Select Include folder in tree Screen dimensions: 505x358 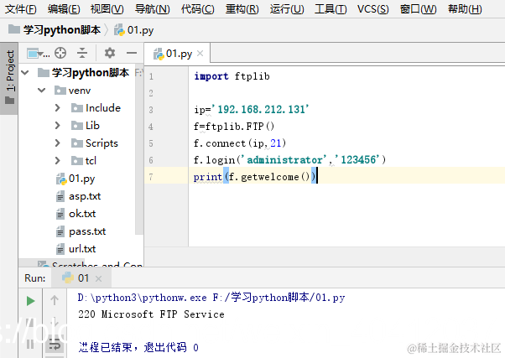coord(96,108)
